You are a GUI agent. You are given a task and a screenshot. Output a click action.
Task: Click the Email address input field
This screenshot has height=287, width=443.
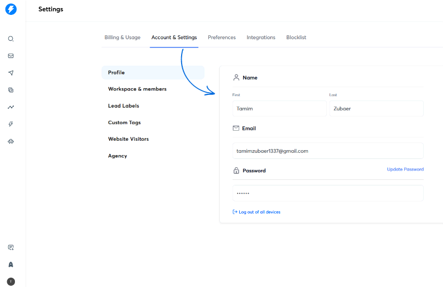point(328,151)
